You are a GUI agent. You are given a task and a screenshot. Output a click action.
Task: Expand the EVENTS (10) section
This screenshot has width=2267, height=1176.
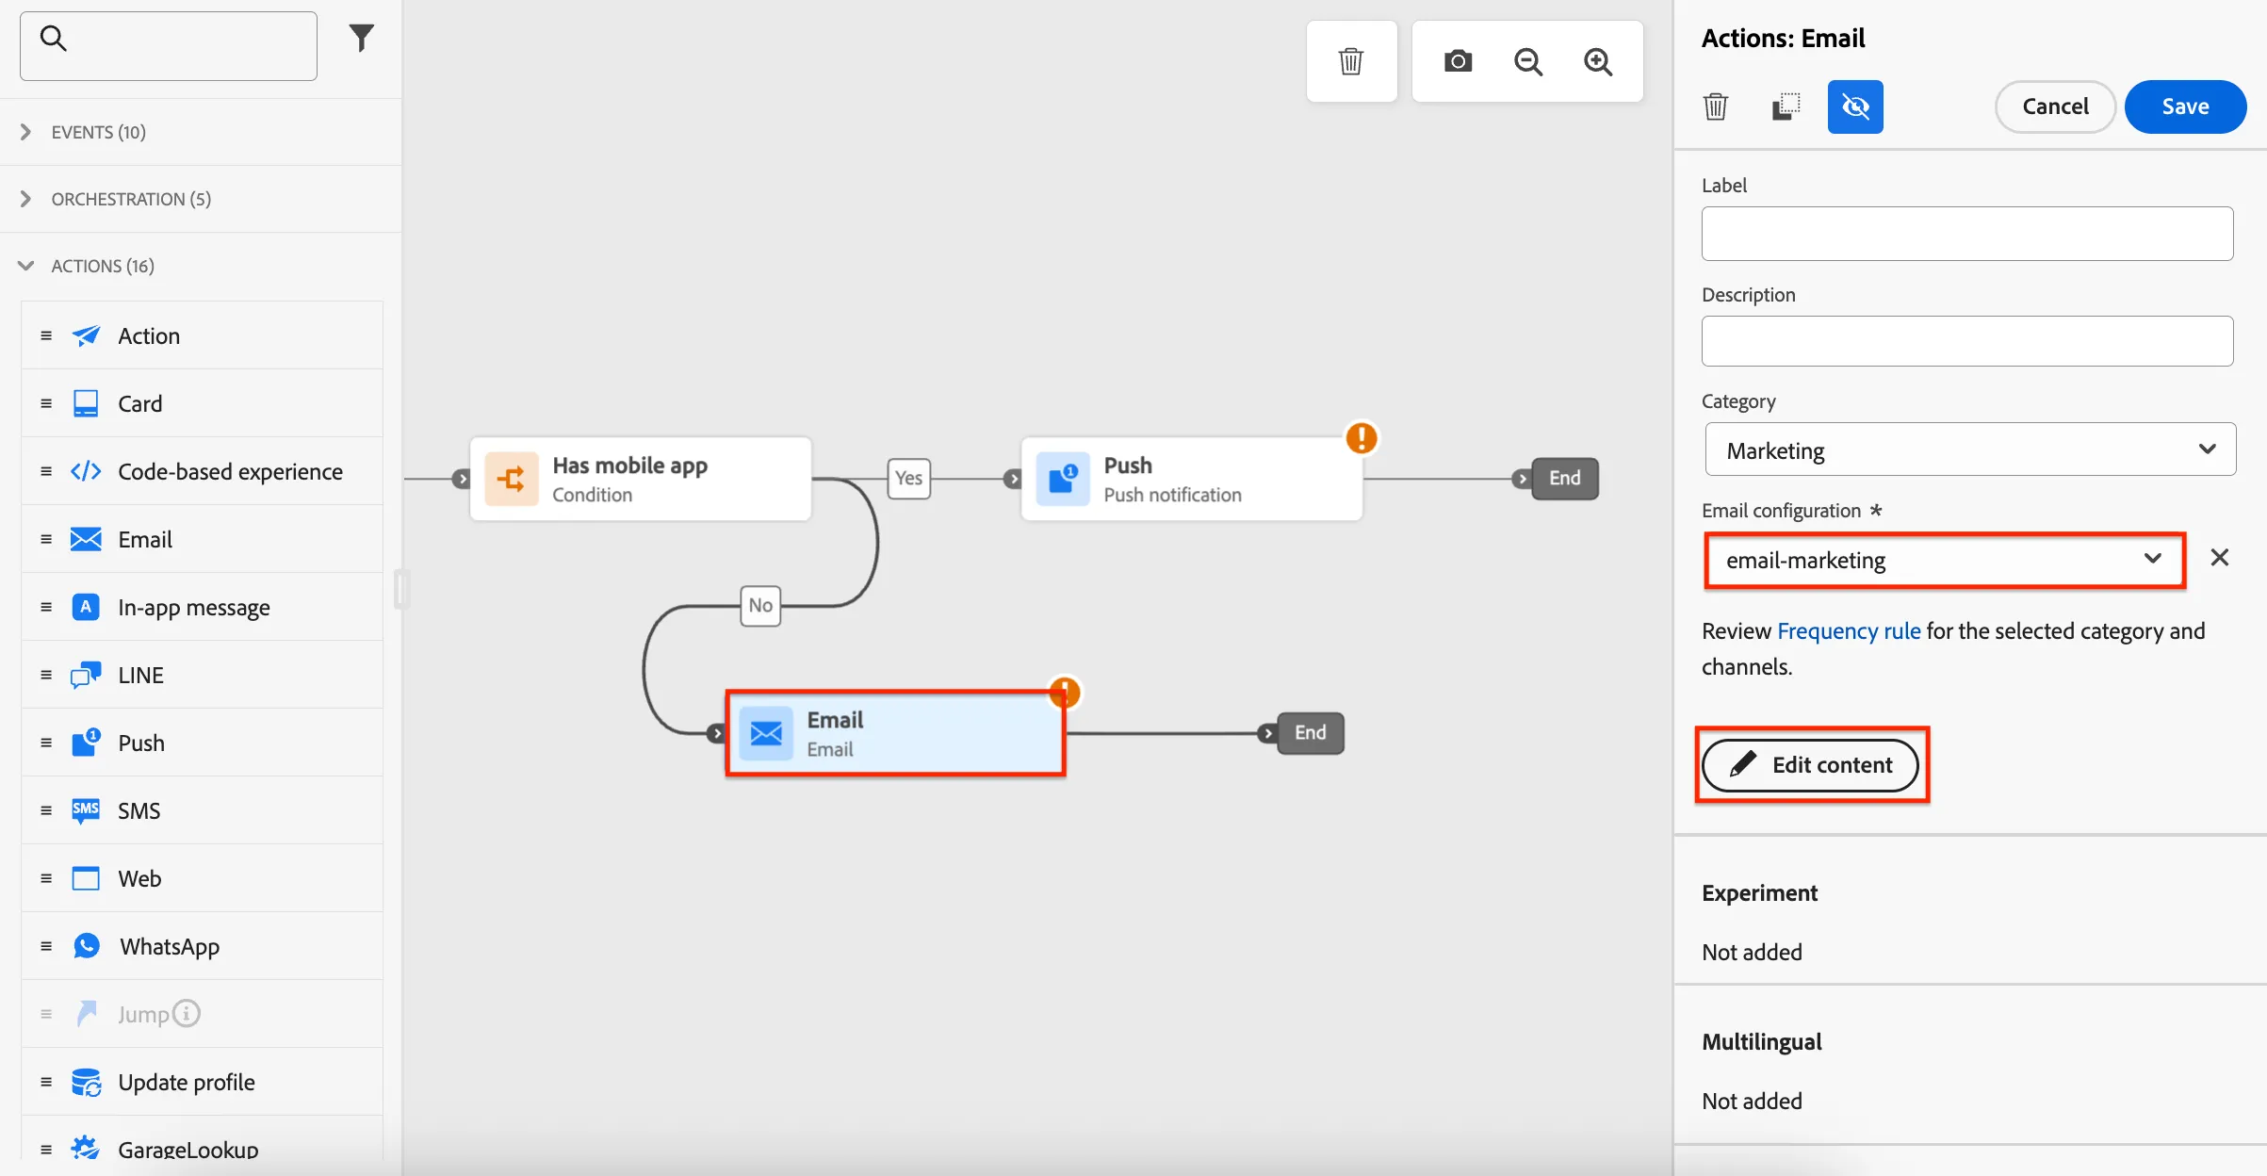pyautogui.click(x=201, y=132)
